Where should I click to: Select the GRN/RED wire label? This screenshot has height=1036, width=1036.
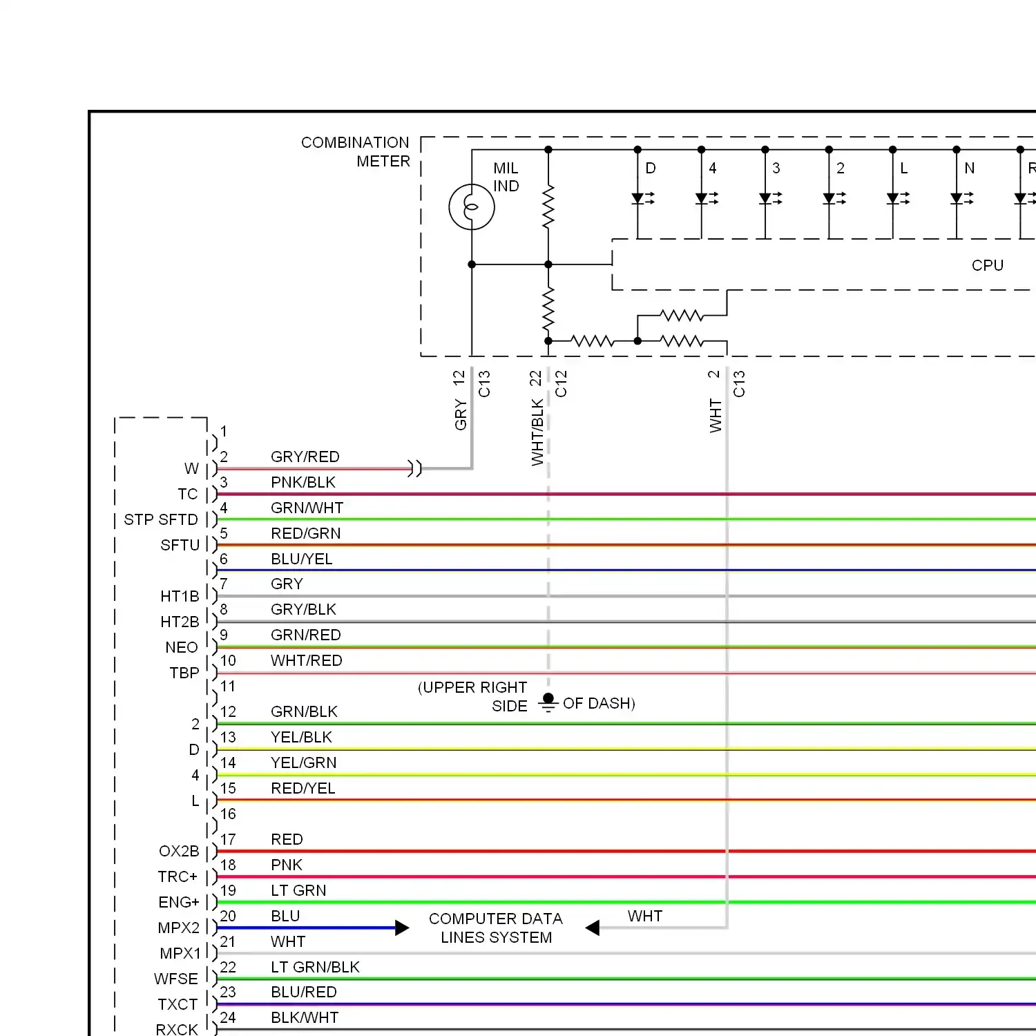[x=306, y=635]
